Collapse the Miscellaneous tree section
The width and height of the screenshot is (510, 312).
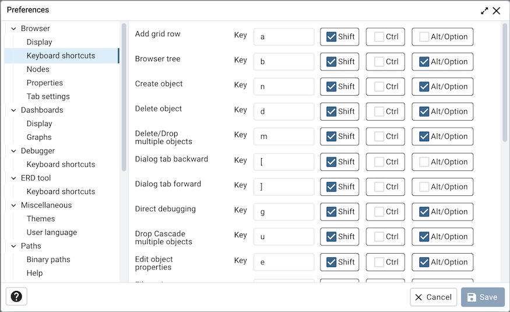tap(13, 205)
